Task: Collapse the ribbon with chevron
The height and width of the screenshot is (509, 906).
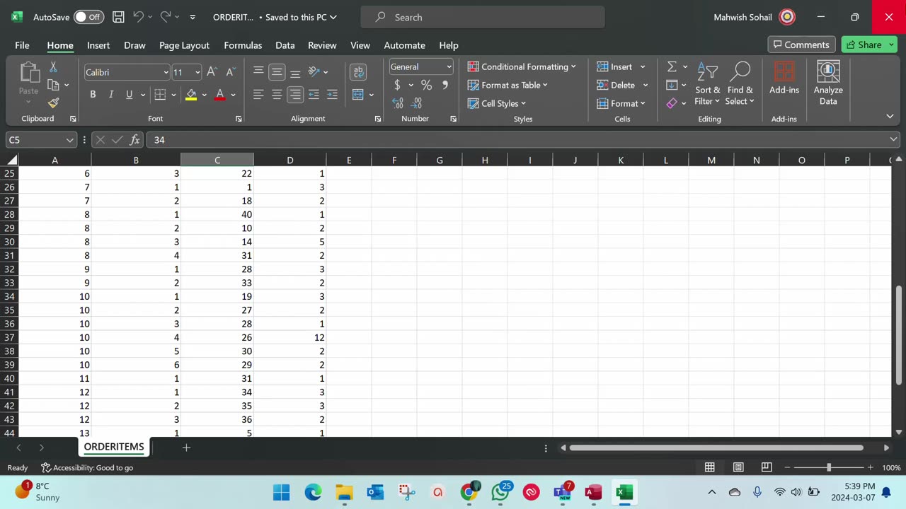Action: 890,116
